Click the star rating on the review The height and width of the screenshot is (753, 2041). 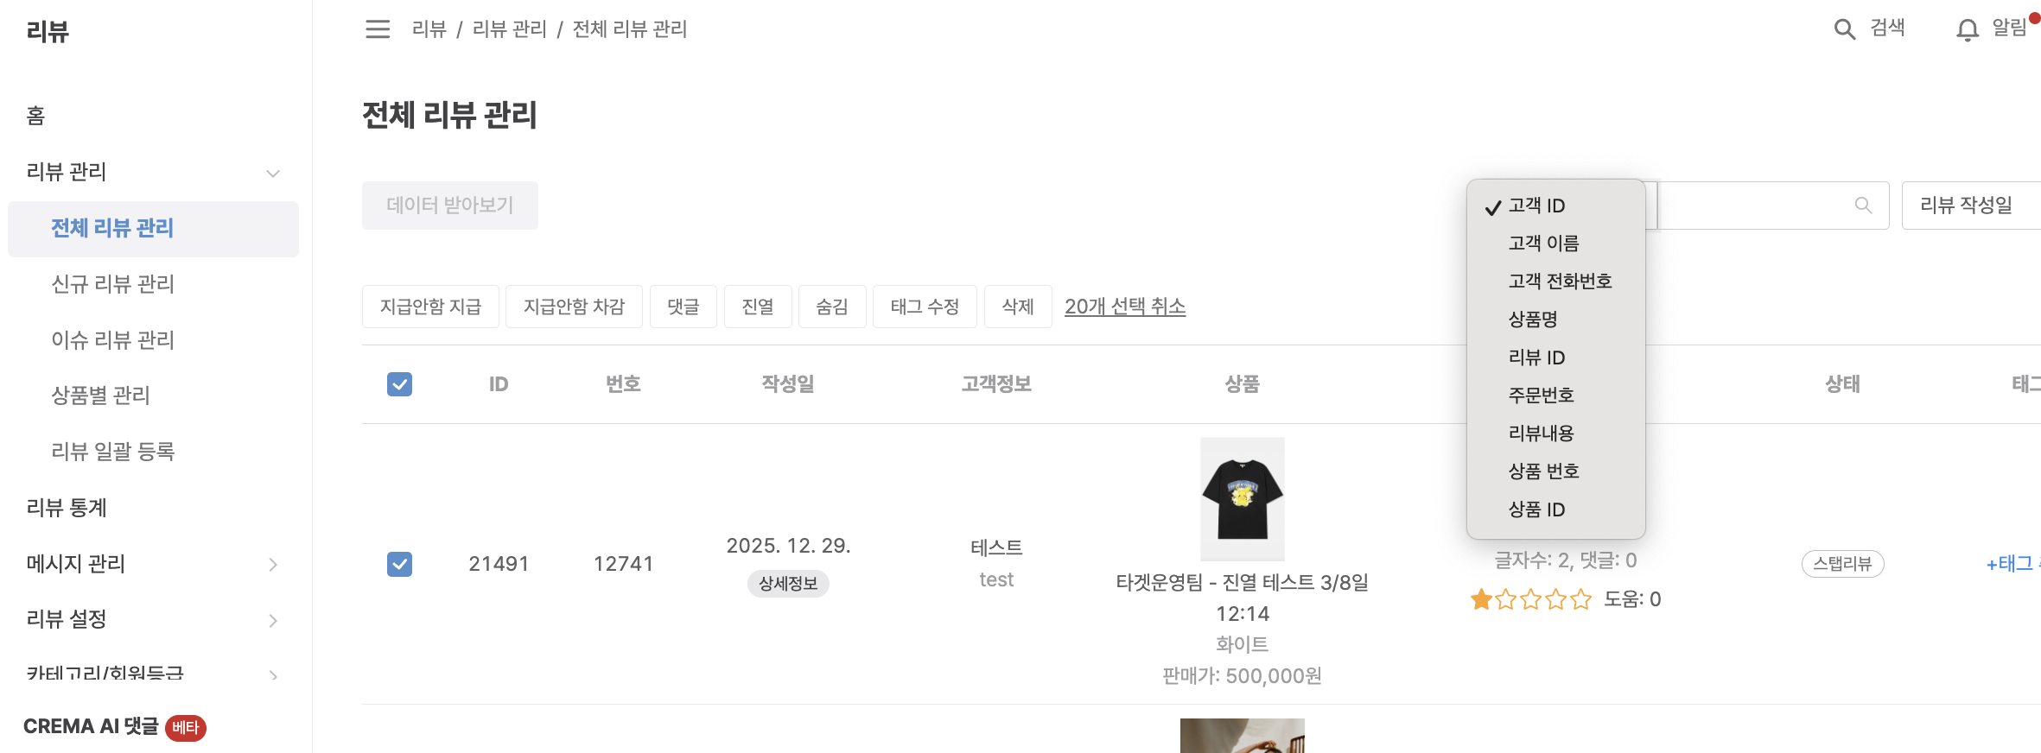[1530, 599]
